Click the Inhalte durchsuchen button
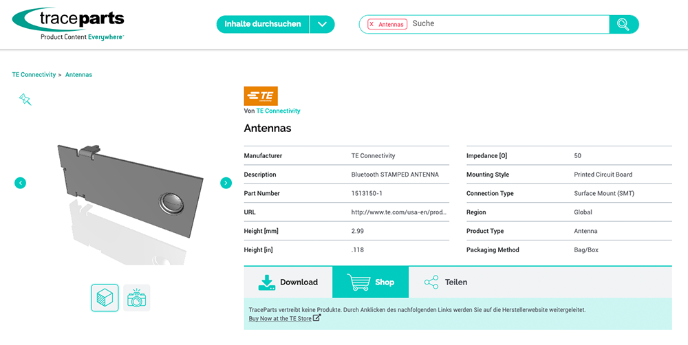Screen dimensions: 688x345 click(x=262, y=24)
